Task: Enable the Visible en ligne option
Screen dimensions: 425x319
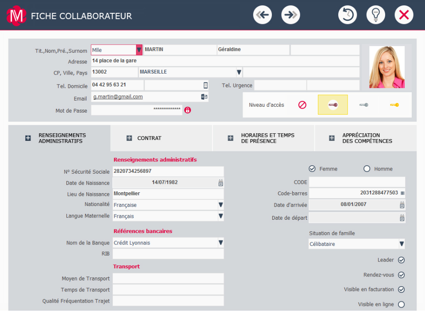Action: coord(401,304)
